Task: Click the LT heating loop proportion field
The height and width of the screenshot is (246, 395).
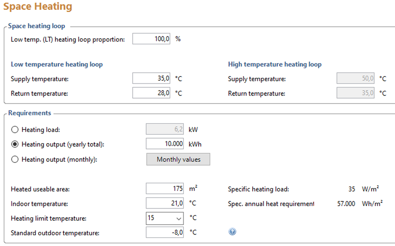Action: [x=151, y=39]
